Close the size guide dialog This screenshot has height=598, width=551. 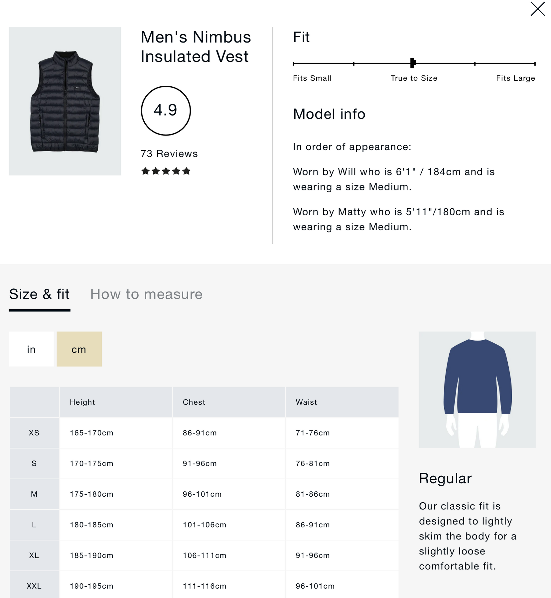coord(537,9)
